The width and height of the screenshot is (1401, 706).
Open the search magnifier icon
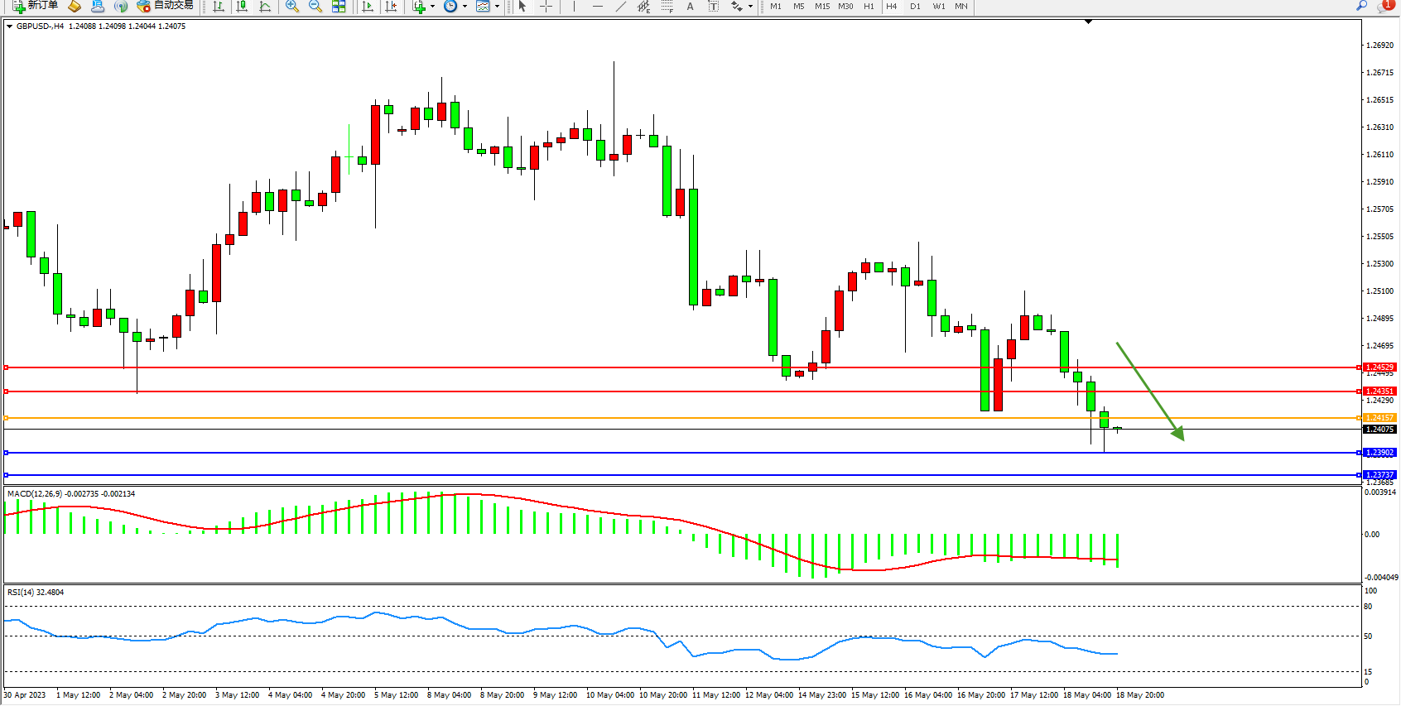click(1361, 6)
